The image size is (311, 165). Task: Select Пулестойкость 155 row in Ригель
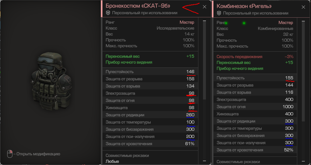255,78
